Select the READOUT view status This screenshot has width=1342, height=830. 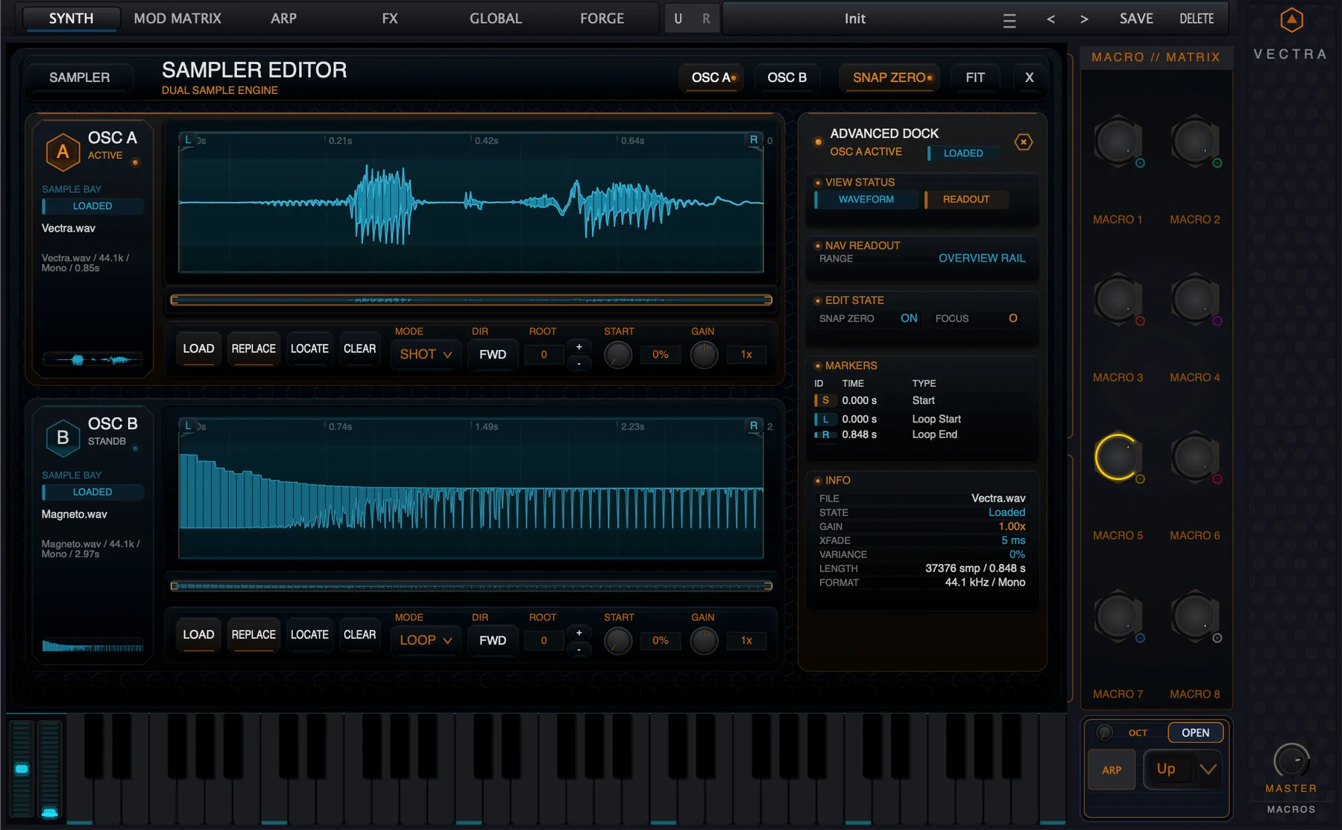966,199
